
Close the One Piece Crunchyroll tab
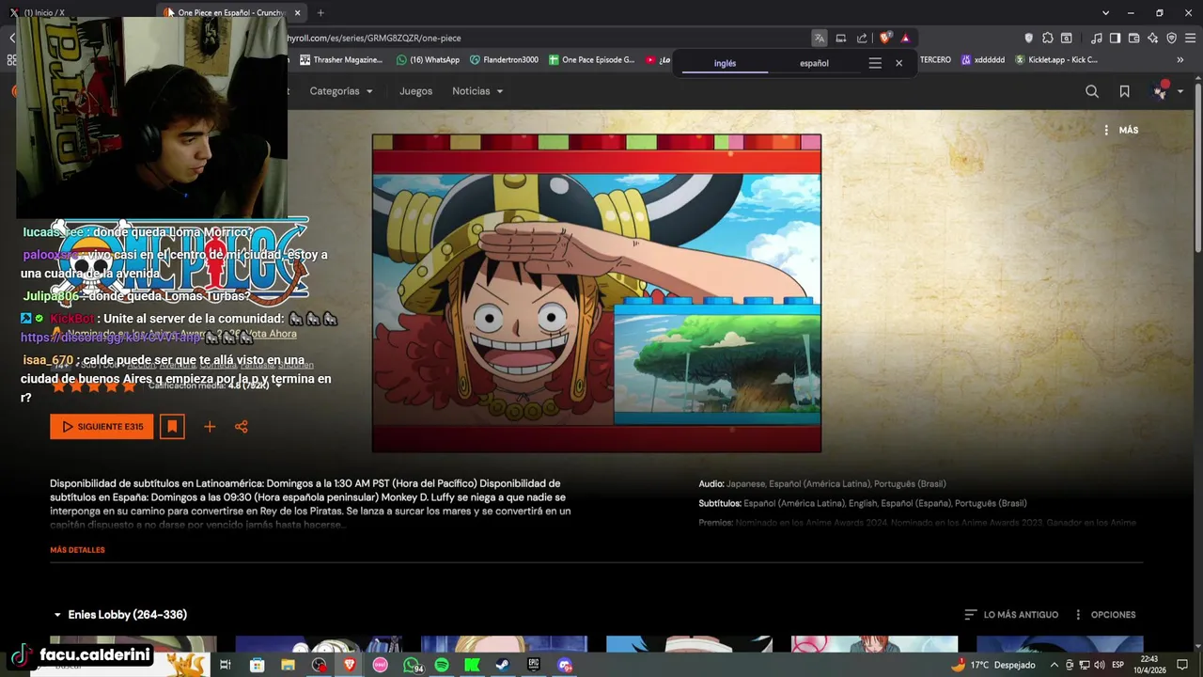pyautogui.click(x=297, y=12)
